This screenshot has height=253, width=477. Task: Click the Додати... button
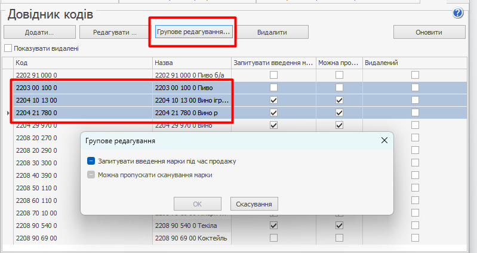click(39, 32)
